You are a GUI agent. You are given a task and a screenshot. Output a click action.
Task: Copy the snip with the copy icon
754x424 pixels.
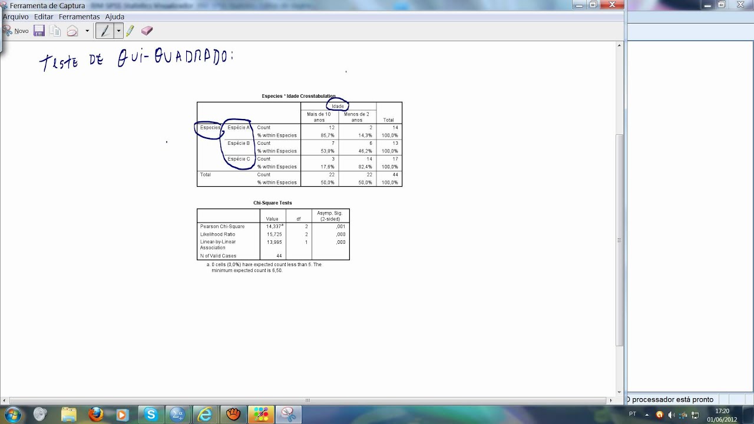coord(55,31)
